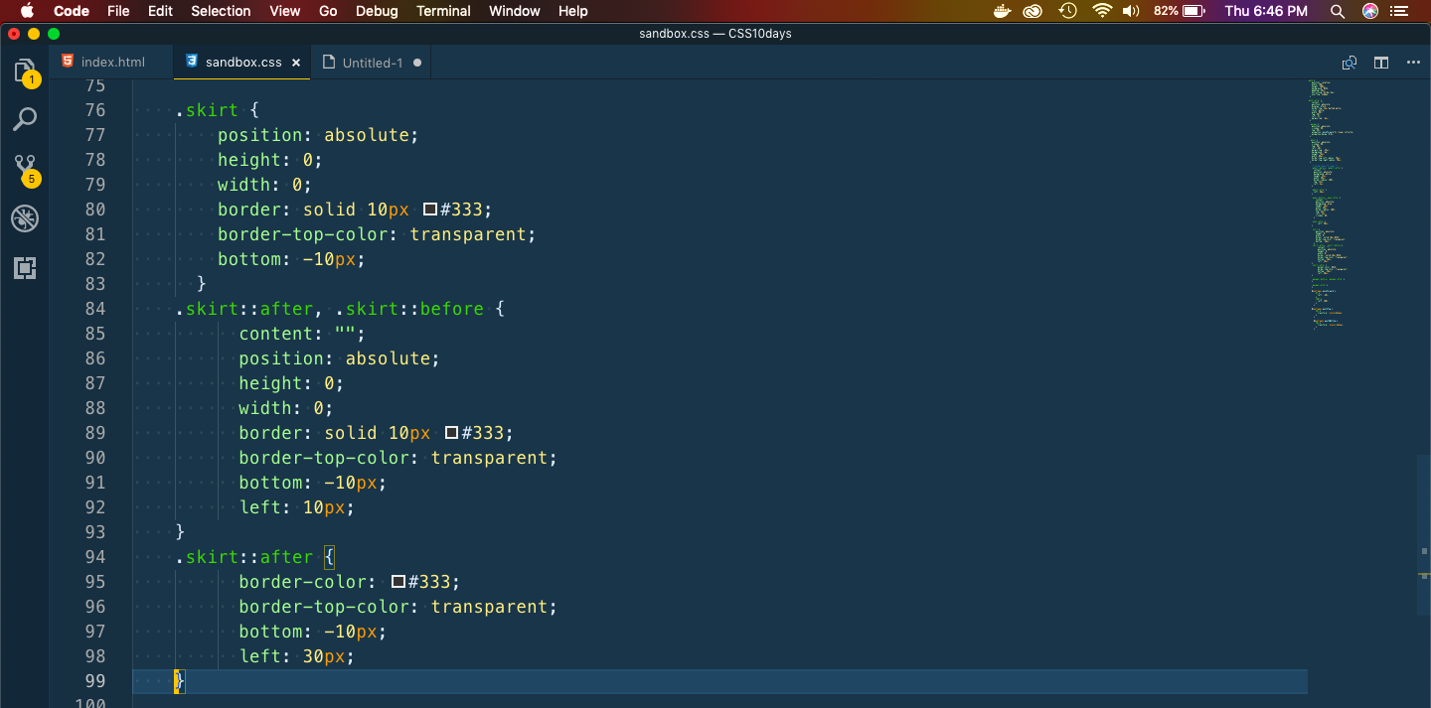This screenshot has width=1431, height=708.
Task: Click the .skirt selector on line 76
Action: coord(207,110)
